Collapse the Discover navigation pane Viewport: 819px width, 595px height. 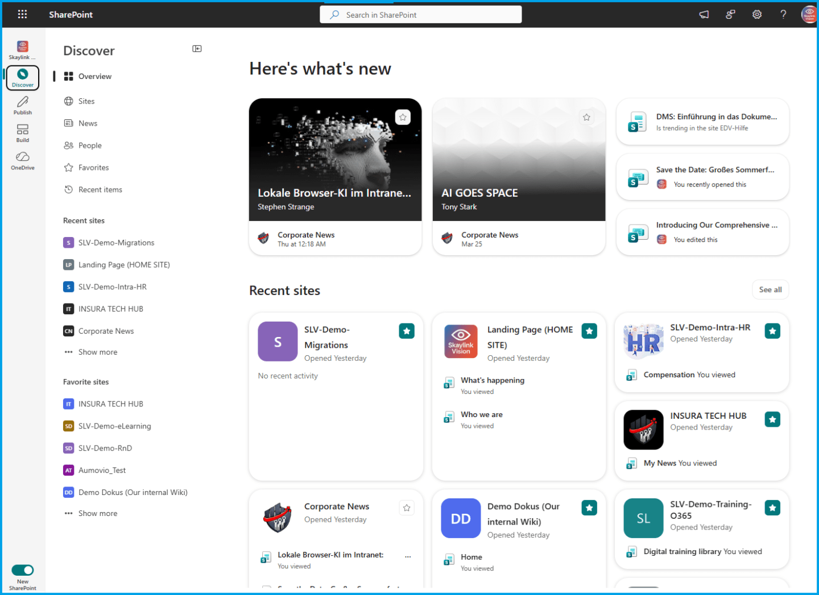(197, 49)
